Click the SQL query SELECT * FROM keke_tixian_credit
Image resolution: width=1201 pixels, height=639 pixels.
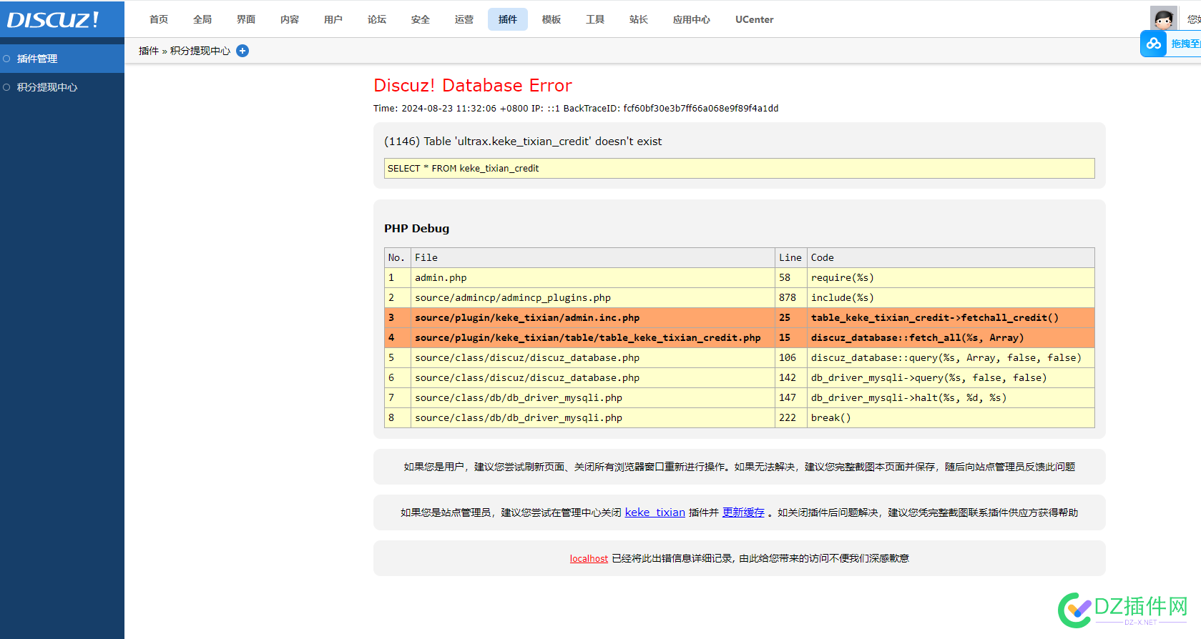coord(739,168)
